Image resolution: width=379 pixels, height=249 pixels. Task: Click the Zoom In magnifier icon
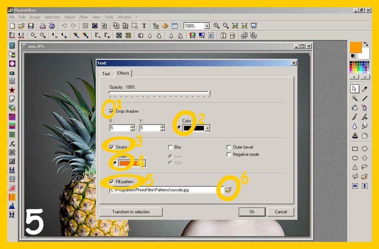216,26
